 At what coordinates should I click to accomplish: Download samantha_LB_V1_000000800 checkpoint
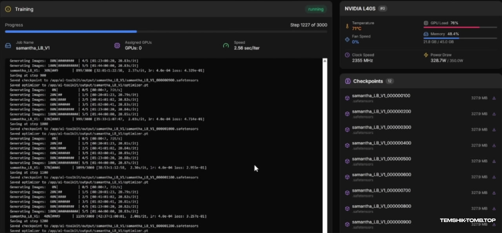[494, 208]
